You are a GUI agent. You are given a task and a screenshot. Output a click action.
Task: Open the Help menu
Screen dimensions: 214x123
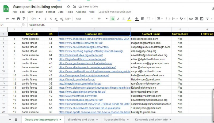[x=91, y=12]
